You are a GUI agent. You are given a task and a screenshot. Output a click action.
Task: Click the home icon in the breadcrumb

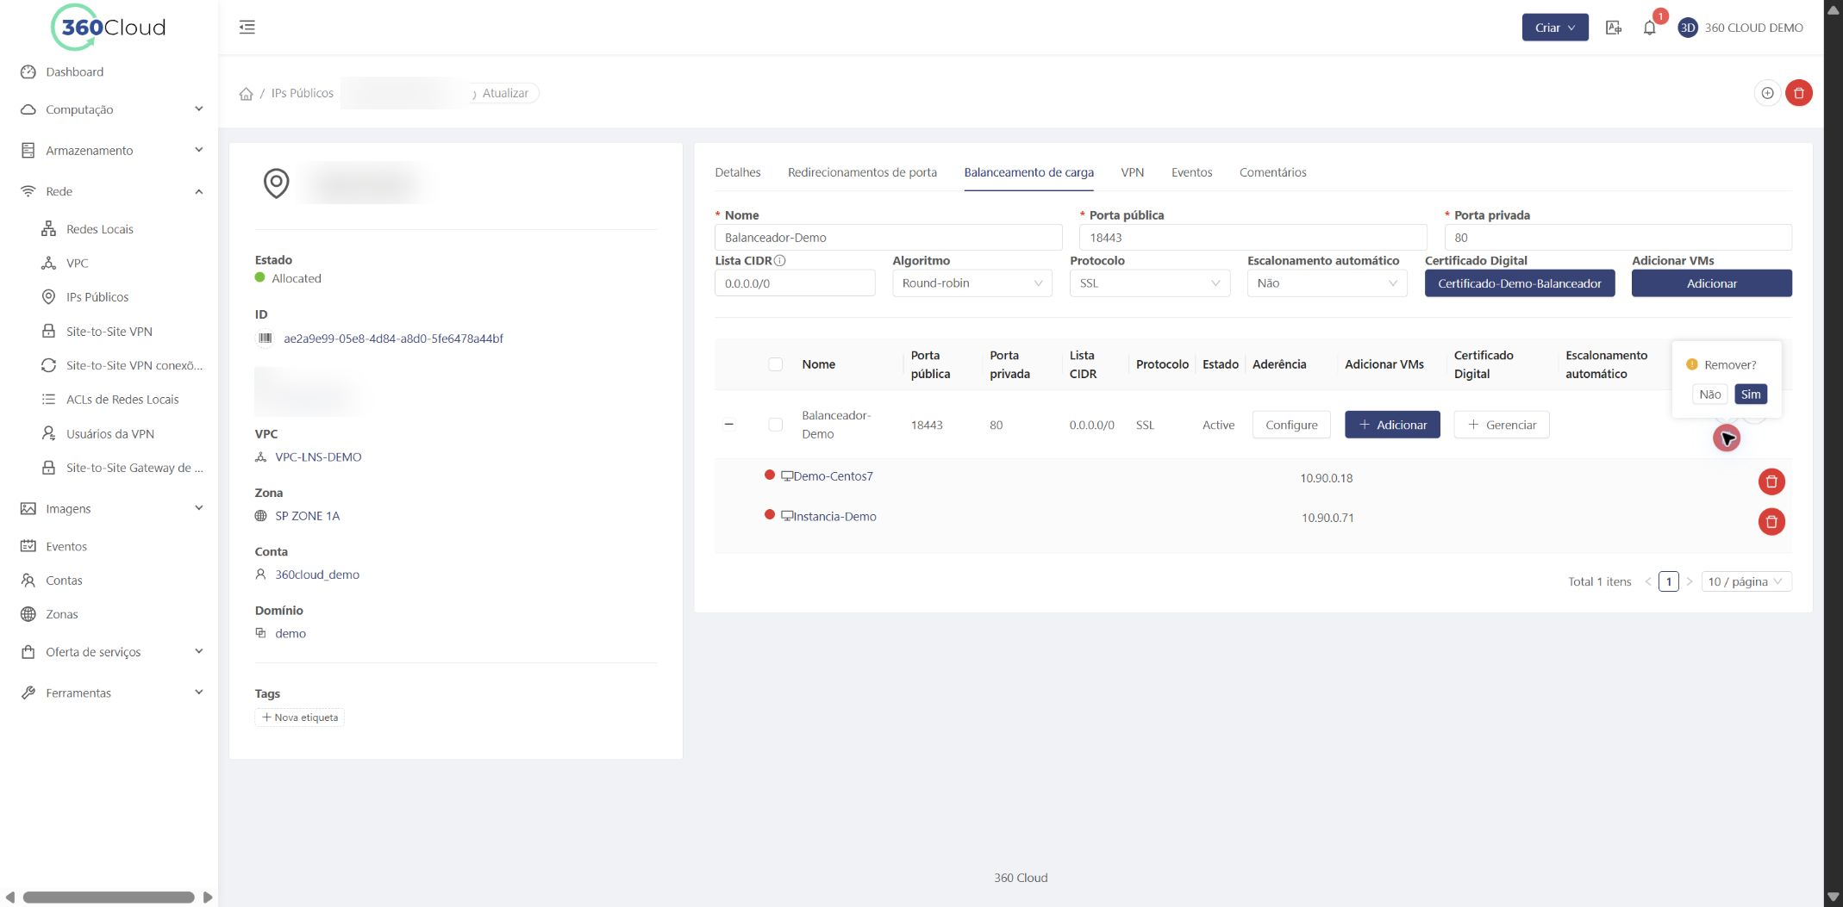[x=246, y=93]
